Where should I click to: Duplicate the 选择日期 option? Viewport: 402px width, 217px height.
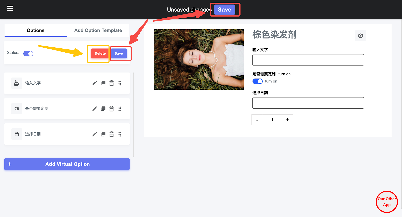(x=103, y=134)
